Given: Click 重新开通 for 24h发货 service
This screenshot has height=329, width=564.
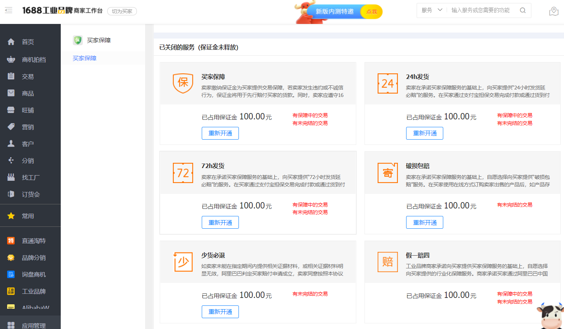Looking at the screenshot, I should [424, 133].
